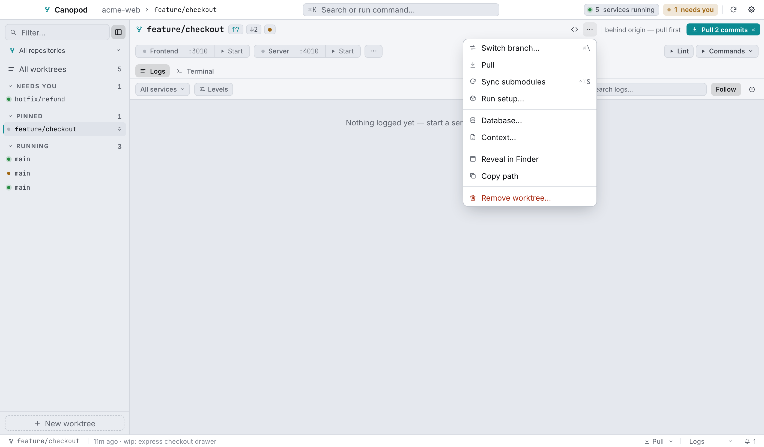The image size is (764, 447).
Task: Click the 7 commits ahead badge
Action: point(235,29)
